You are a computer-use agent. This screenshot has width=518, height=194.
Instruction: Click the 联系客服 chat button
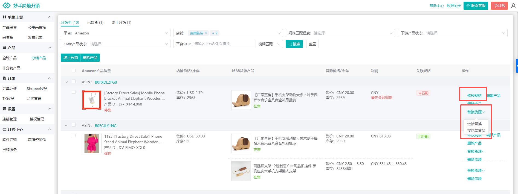click(476, 6)
